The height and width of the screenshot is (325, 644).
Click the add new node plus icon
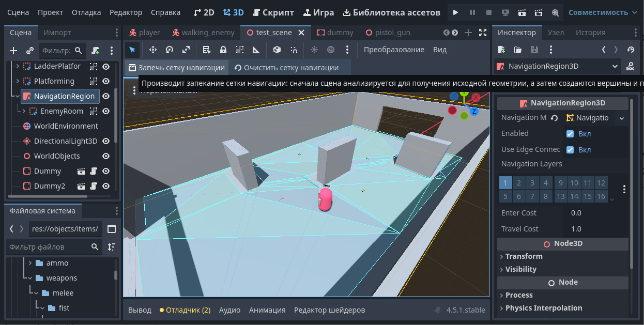14,51
